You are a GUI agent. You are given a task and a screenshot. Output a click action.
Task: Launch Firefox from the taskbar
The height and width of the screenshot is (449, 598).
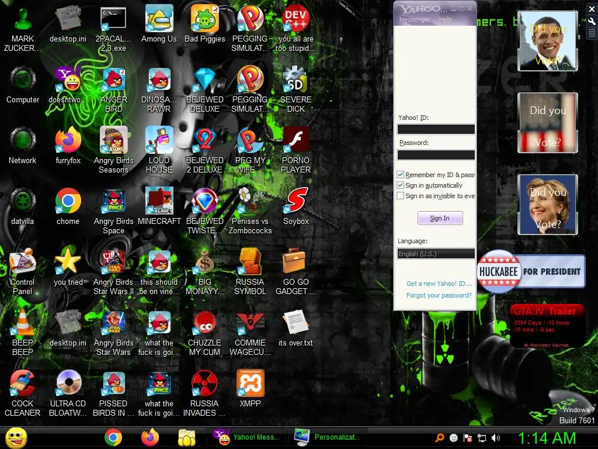pyautogui.click(x=150, y=437)
